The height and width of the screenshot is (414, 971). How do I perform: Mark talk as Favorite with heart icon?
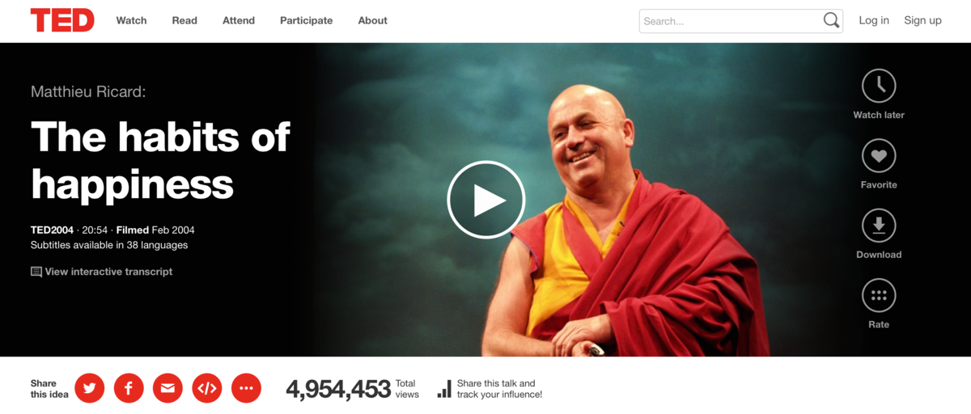tap(879, 156)
